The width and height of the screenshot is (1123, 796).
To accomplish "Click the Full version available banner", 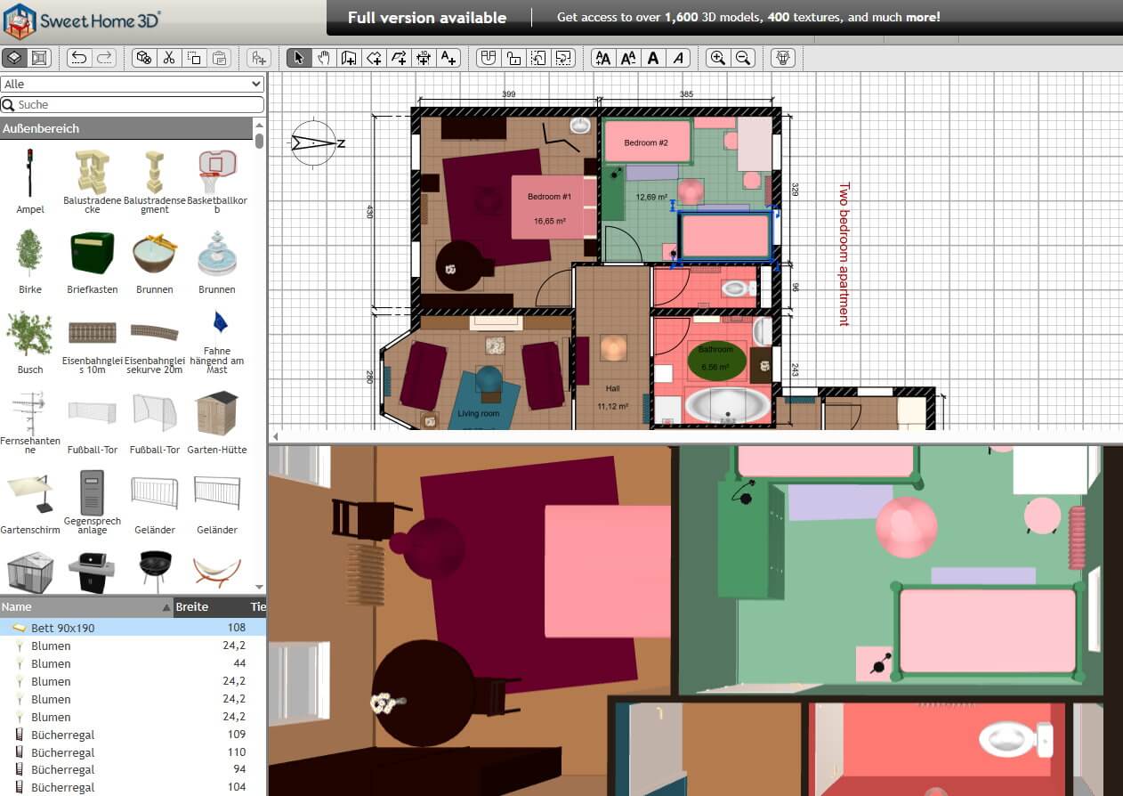I will point(427,18).
